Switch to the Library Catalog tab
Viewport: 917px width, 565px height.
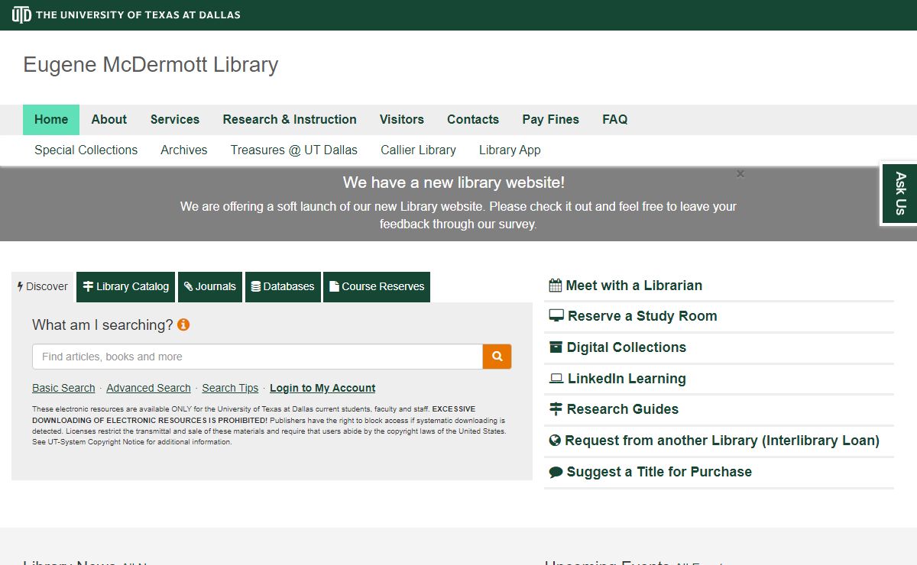click(126, 287)
